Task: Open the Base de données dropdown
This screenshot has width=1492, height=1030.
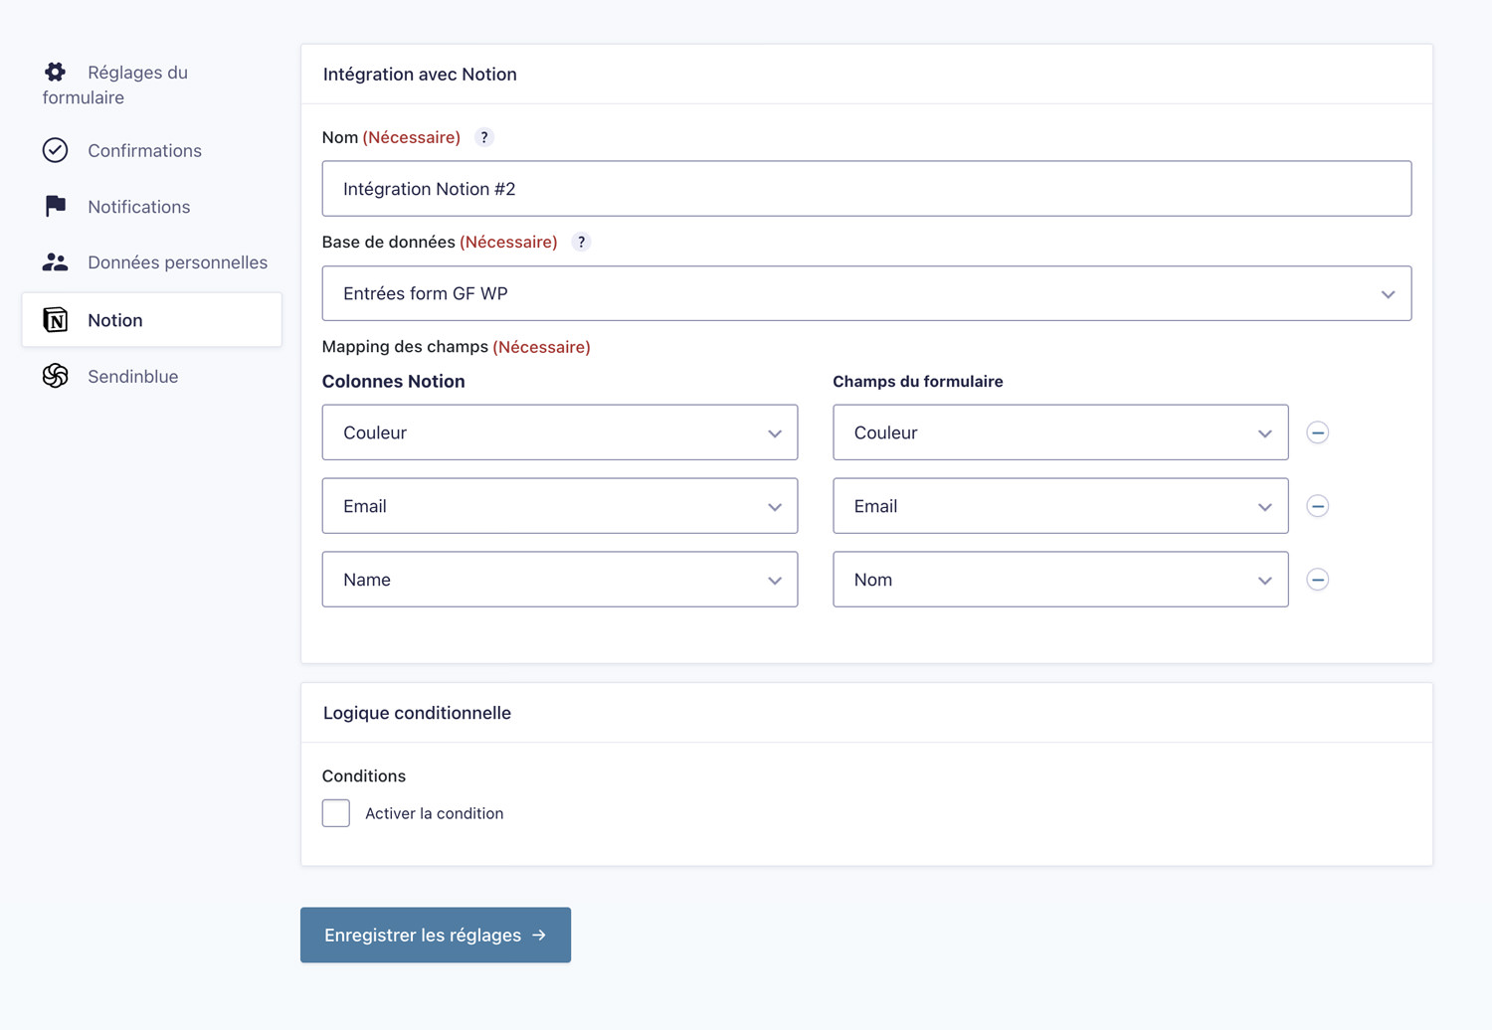Action: tap(866, 293)
